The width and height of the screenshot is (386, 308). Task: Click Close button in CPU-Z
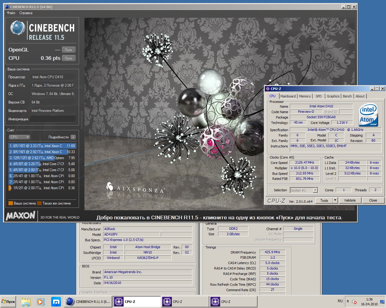[x=373, y=200]
